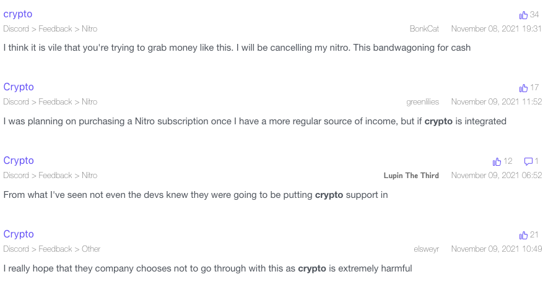Open elsweyr's user profile

pyautogui.click(x=427, y=249)
